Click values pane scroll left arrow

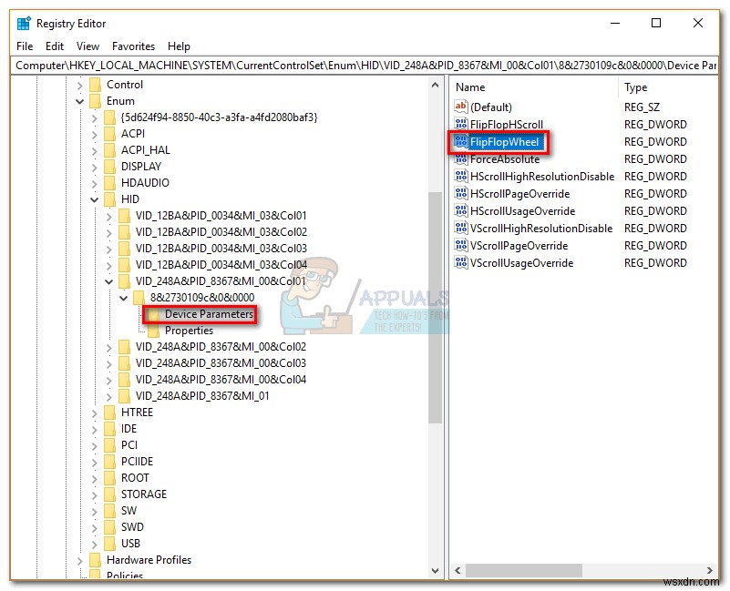(458, 571)
